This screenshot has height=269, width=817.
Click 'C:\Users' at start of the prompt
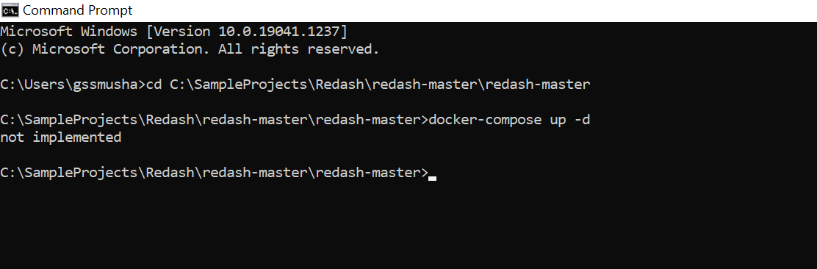pyautogui.click(x=32, y=85)
